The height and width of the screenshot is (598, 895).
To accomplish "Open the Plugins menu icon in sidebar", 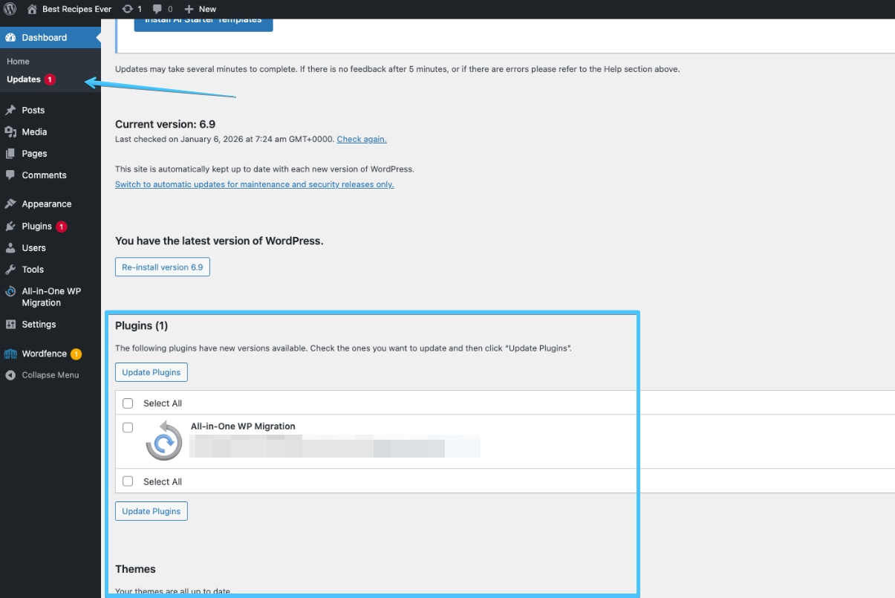I will click(x=10, y=227).
